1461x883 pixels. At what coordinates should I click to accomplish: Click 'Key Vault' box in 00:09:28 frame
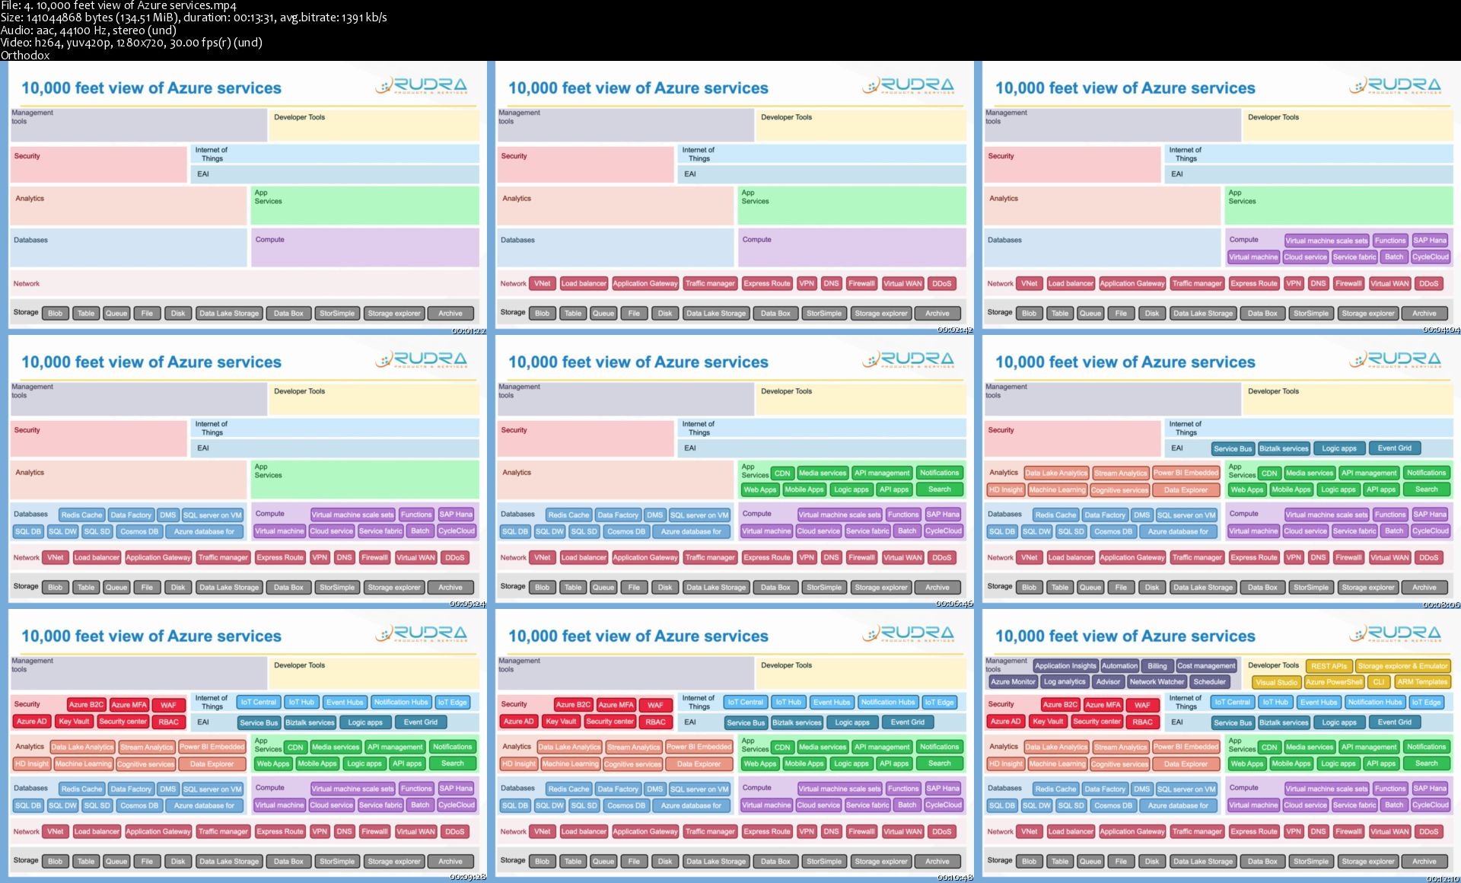click(x=74, y=722)
